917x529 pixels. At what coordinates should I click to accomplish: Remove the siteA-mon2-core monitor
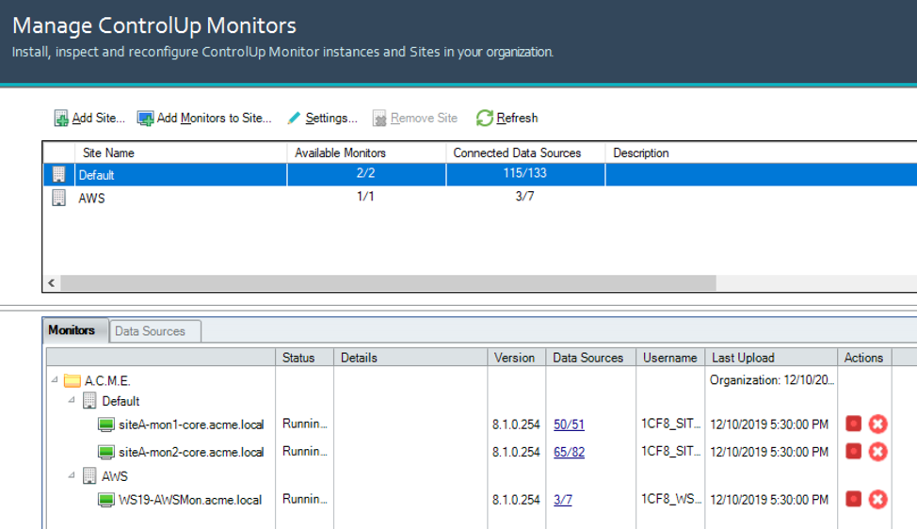(x=877, y=451)
